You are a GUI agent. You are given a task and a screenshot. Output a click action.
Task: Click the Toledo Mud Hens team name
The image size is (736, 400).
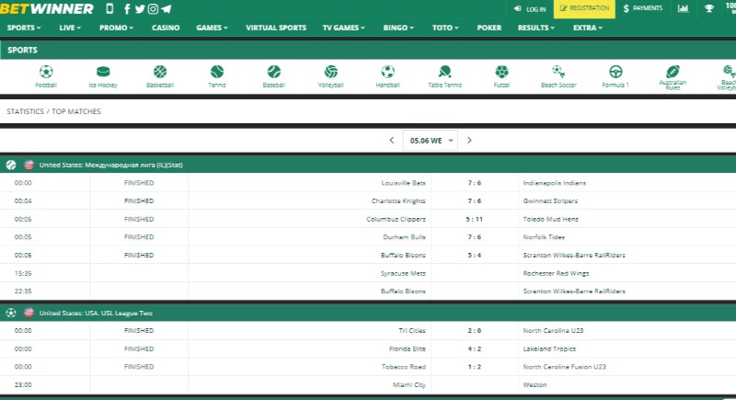pos(550,219)
